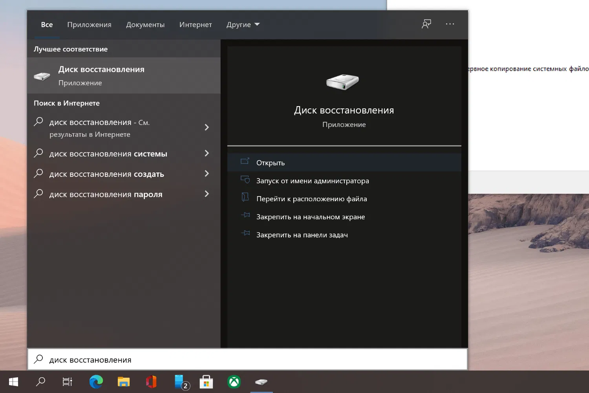Click the feedback person icon in the search header
Image resolution: width=589 pixels, height=393 pixels.
coord(426,24)
